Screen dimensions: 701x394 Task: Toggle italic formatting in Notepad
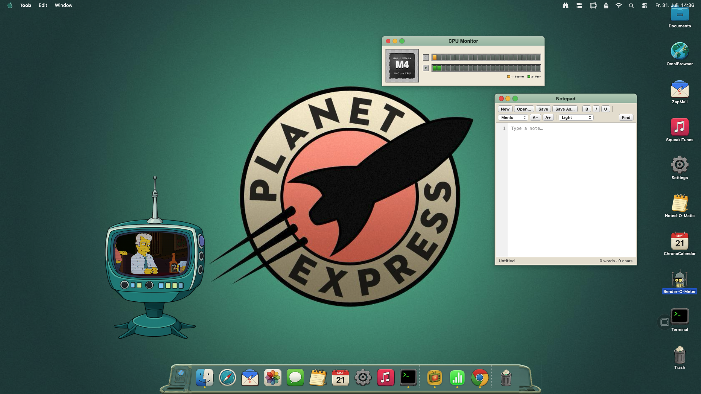(596, 109)
